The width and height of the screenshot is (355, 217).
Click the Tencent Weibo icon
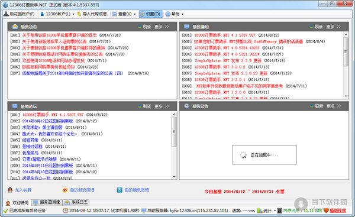(120, 190)
